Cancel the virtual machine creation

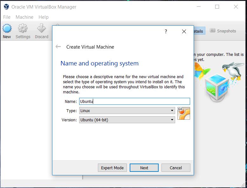[x=176, y=168]
